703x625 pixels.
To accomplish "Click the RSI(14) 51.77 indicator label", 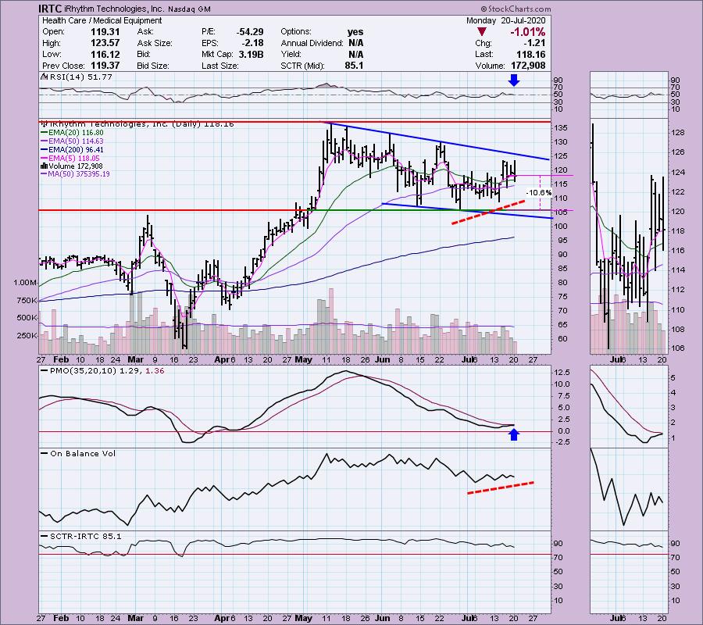I will point(77,77).
